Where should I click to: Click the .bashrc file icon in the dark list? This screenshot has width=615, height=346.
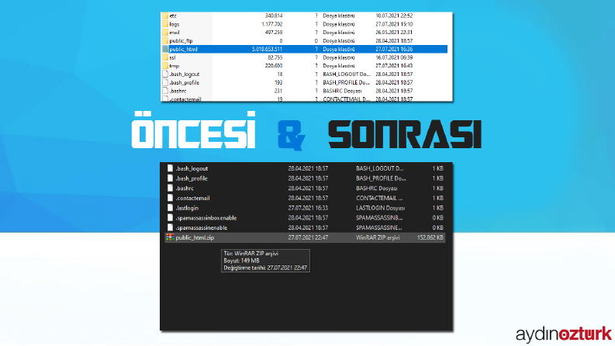pyautogui.click(x=170, y=188)
